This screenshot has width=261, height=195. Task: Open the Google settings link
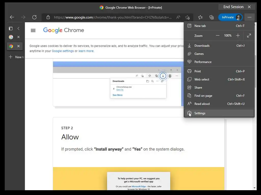click(63, 51)
